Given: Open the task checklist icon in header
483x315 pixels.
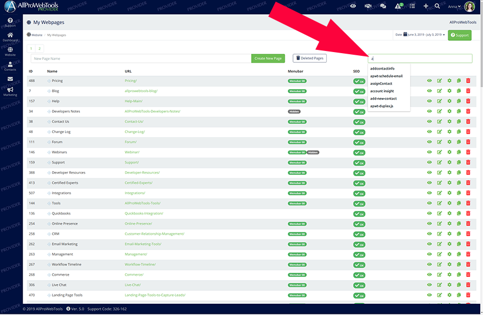Looking at the screenshot, I should point(412,6).
